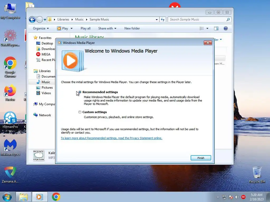Select the Music library
The image size is (270, 202).
click(x=43, y=82)
